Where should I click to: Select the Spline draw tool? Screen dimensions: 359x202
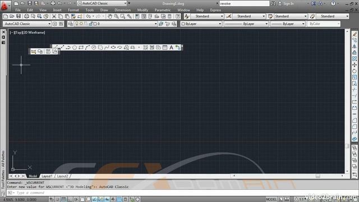point(107,47)
